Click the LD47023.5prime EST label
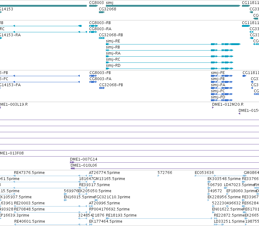Image resolution: width=259 pixels, height=226 pixels. click(x=239, y=185)
